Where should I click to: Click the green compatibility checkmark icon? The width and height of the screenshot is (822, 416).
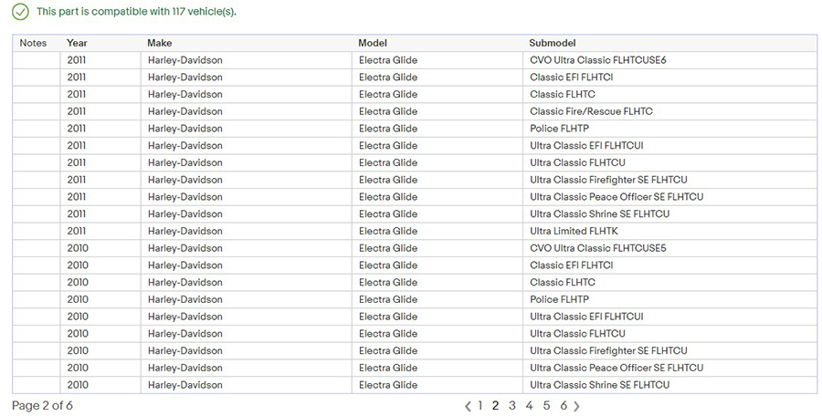pos(20,12)
